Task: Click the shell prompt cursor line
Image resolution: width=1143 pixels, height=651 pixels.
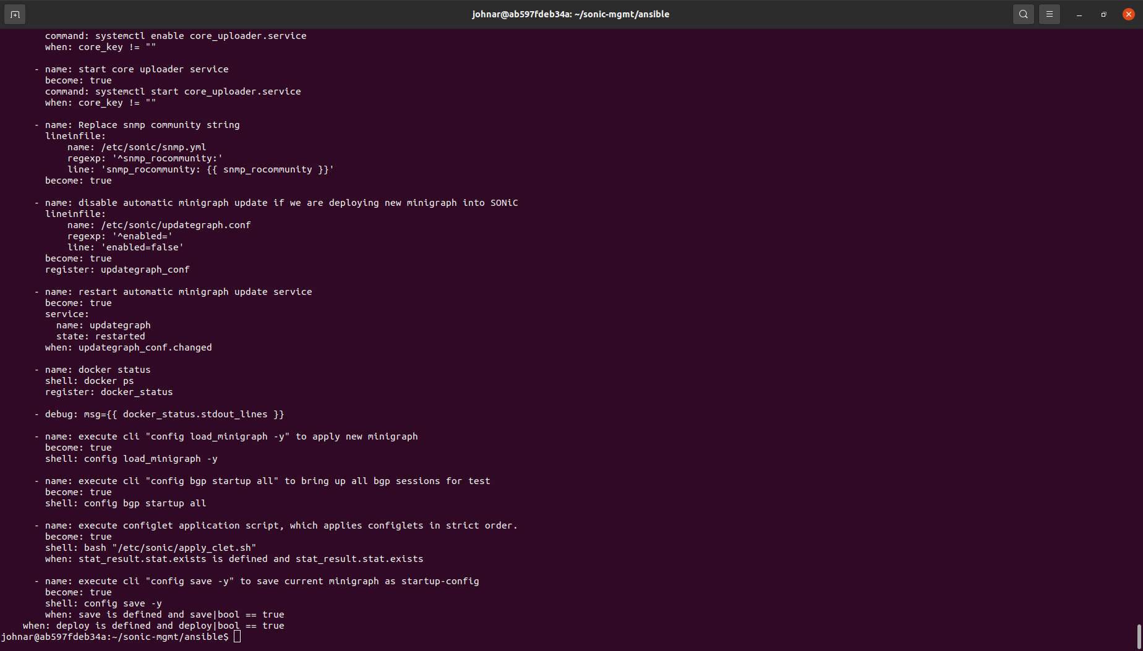Action: point(121,637)
